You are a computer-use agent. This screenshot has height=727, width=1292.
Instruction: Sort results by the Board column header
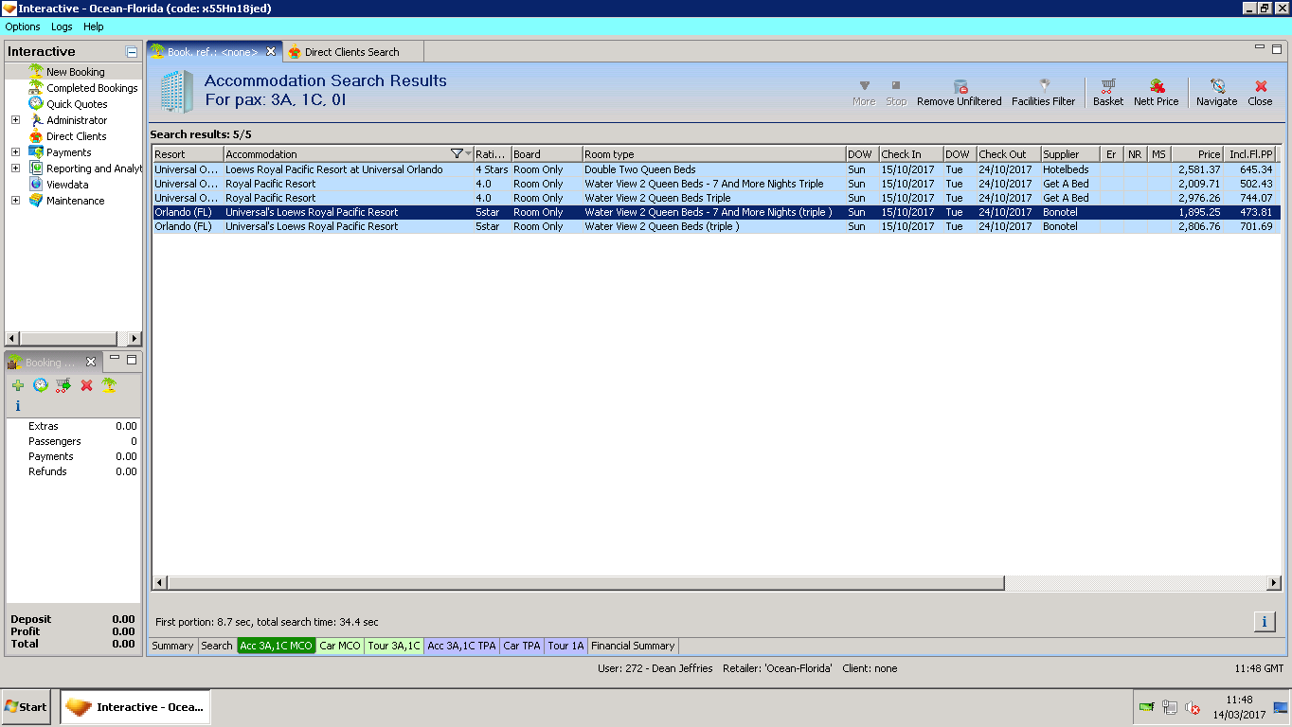(x=547, y=154)
